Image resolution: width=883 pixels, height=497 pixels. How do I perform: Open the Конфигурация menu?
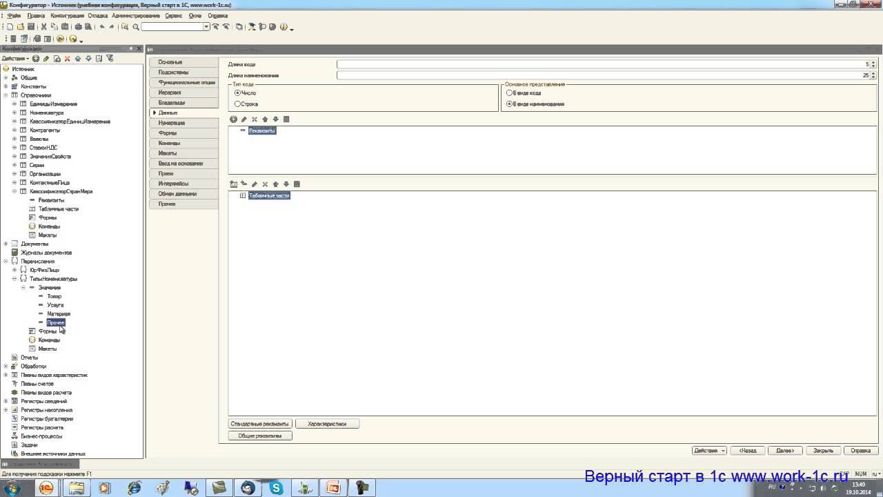click(68, 15)
